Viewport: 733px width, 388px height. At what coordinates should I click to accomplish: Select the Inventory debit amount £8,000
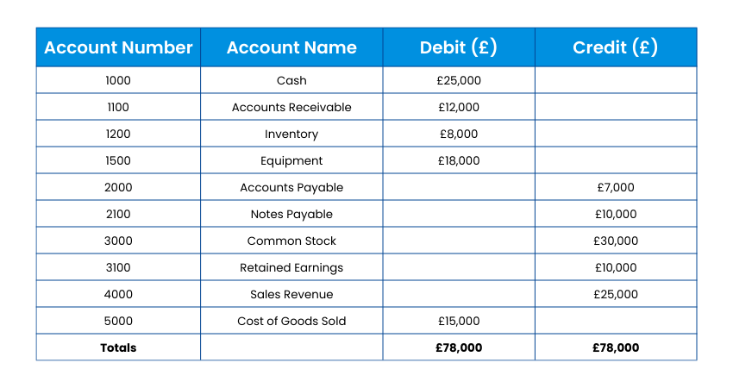(459, 135)
